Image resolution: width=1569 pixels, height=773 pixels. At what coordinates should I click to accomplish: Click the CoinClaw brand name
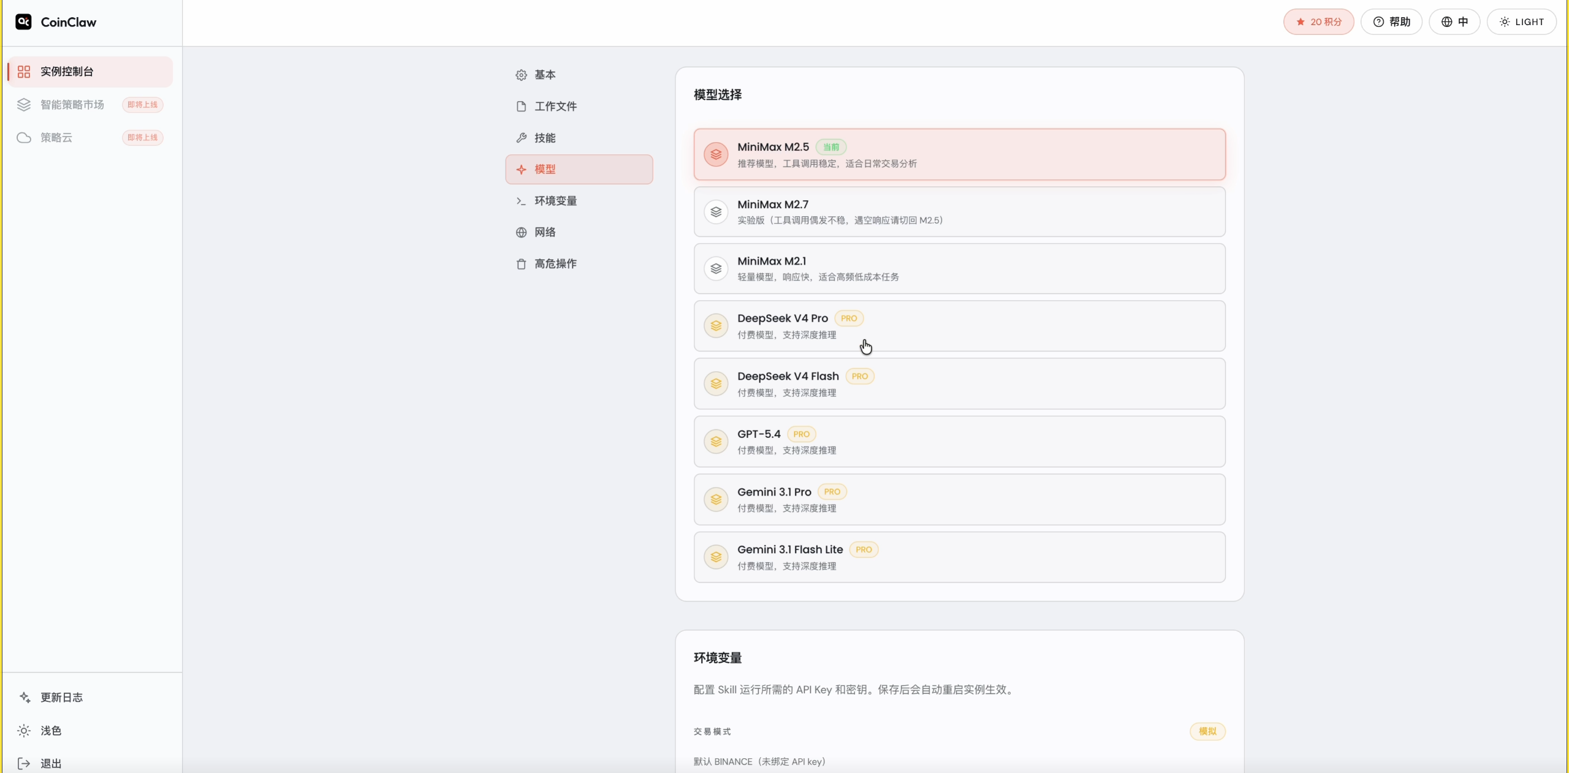point(68,22)
